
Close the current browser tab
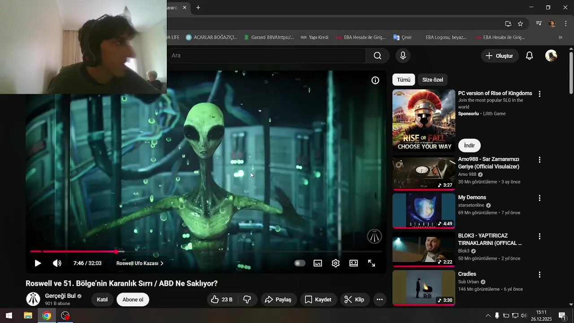click(184, 8)
